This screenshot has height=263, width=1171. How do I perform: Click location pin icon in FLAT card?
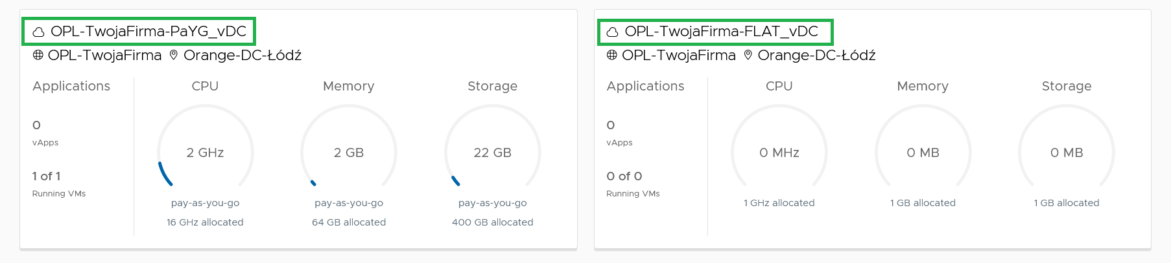coord(748,56)
